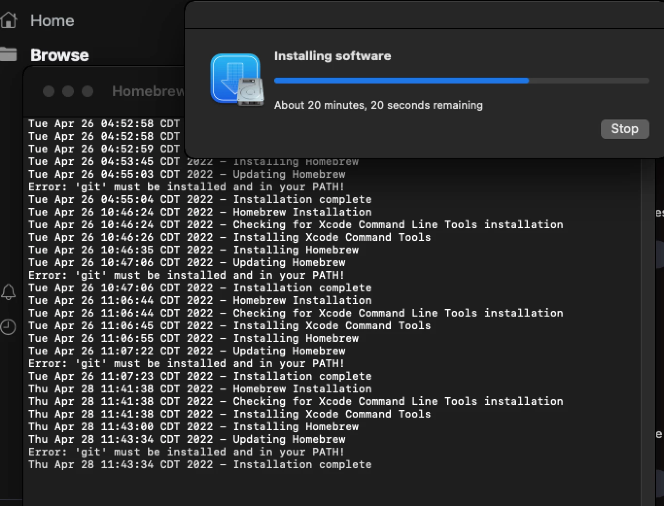
Task: Click log line 11:43:00 Installing Homebrew
Action: pyautogui.click(x=193, y=426)
